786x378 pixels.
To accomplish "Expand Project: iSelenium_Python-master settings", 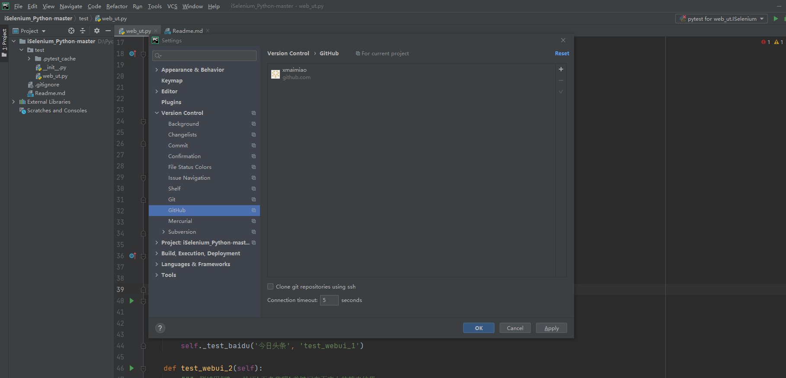I will [157, 243].
